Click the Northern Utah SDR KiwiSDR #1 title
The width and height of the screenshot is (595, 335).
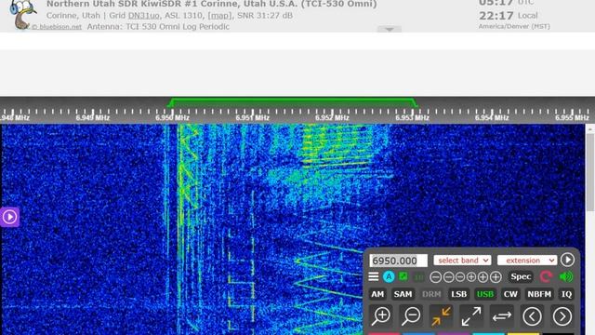click(x=212, y=4)
